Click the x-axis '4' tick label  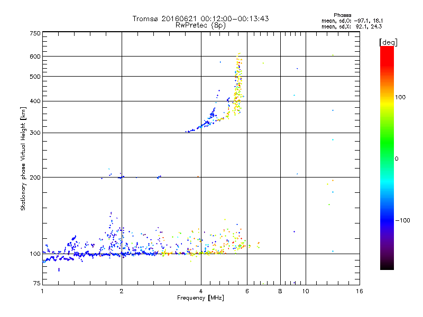click(x=201, y=291)
